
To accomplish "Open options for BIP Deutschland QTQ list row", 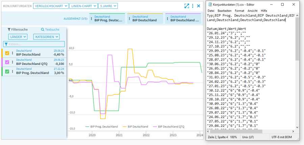I will [12, 62].
